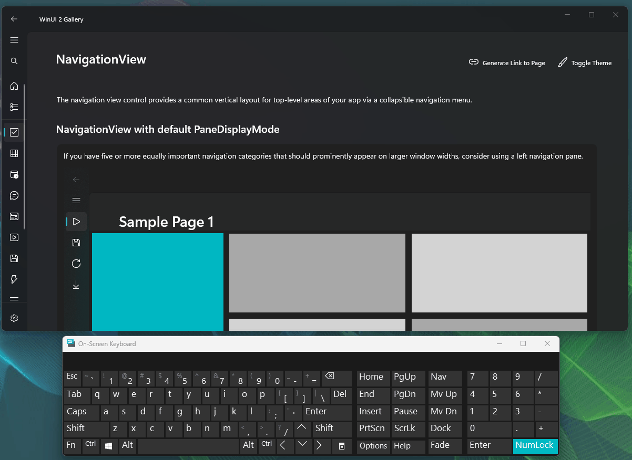Click the PgDn key on On-Screen Keyboard

click(x=408, y=395)
